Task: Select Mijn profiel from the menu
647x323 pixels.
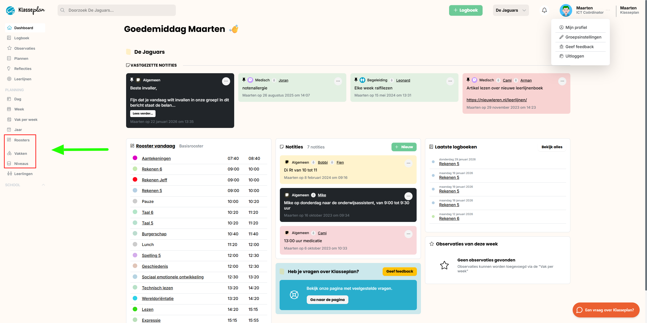Action: tap(576, 27)
